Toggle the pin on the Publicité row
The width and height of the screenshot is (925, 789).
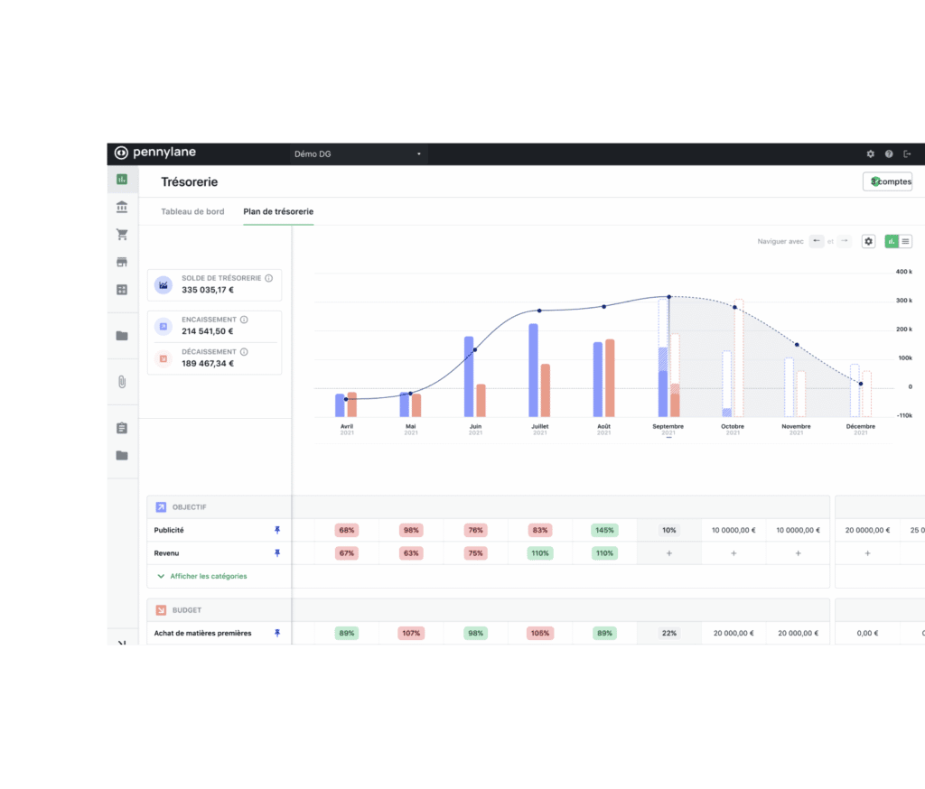pyautogui.click(x=277, y=530)
